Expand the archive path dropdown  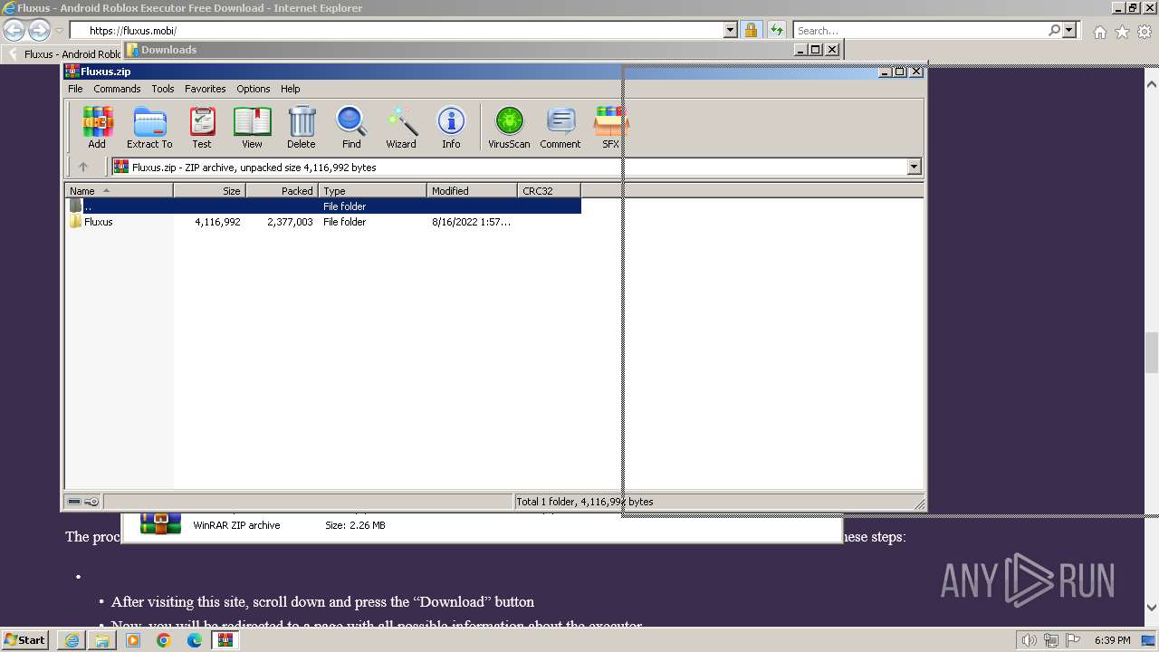[914, 167]
